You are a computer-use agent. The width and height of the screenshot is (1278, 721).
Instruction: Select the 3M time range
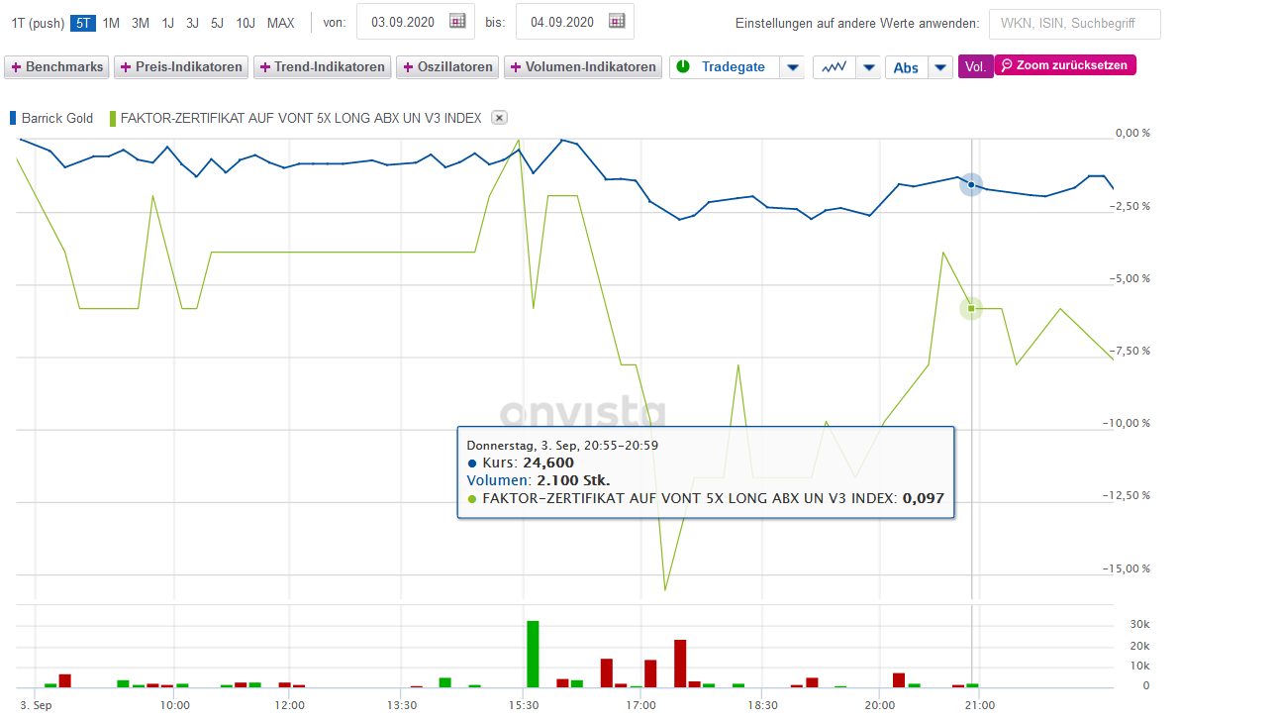141,23
